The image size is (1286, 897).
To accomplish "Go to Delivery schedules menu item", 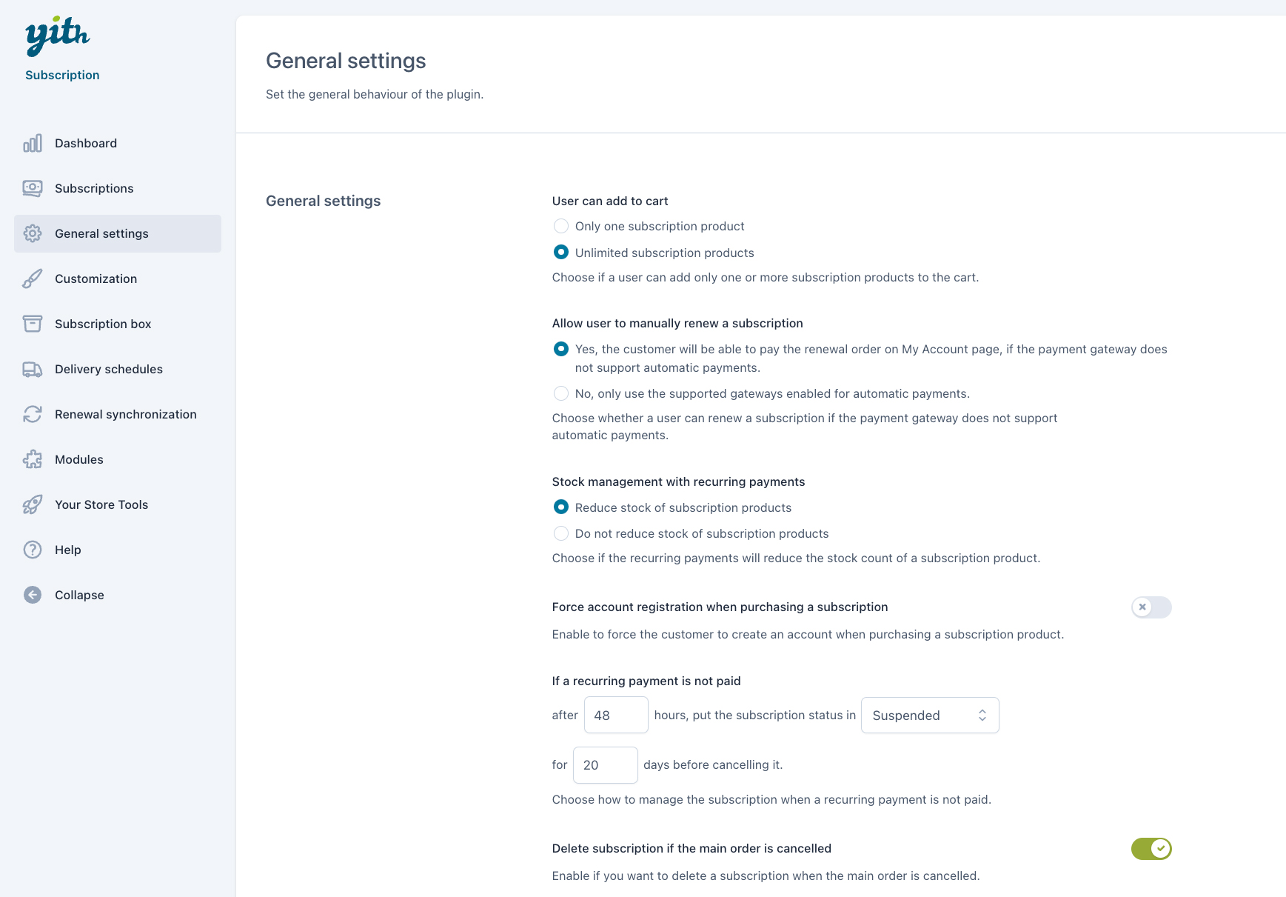I will click(108, 370).
